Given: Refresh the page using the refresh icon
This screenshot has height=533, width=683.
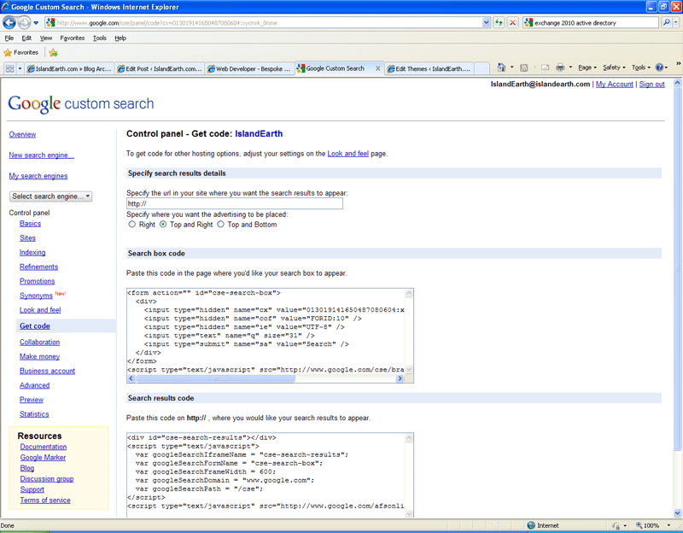Looking at the screenshot, I should click(x=499, y=23).
